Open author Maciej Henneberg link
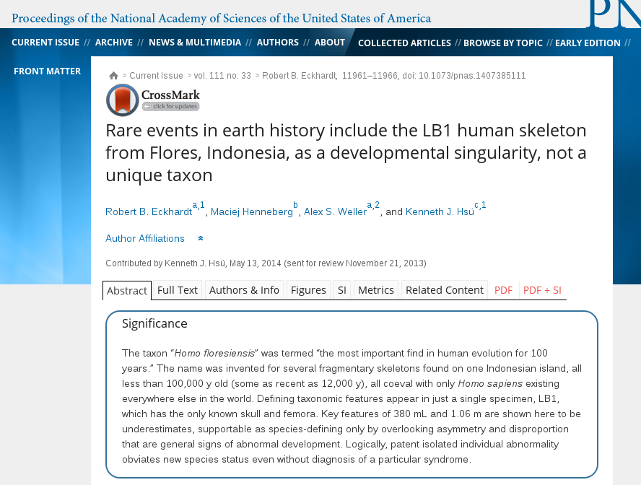Image resolution: width=641 pixels, height=485 pixels. [x=252, y=211]
